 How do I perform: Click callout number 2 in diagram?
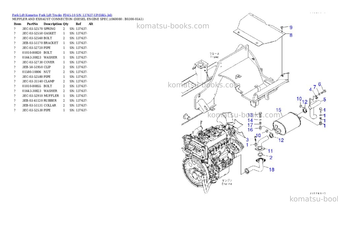[271, 158]
